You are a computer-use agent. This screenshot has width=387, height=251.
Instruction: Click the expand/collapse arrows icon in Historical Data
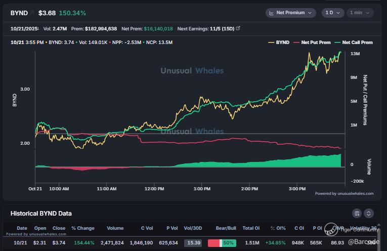tap(368, 214)
